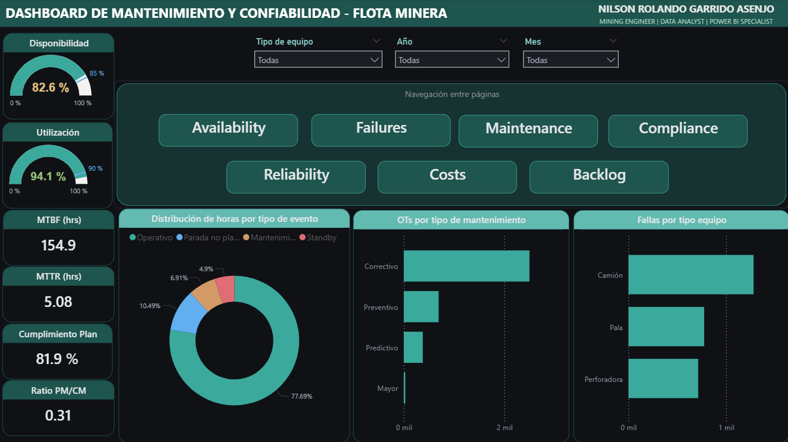The width and height of the screenshot is (788, 442).
Task: Select the Standby legend marker
Action: [x=303, y=238]
